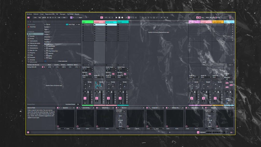Screen dimensions: 261x147
Task: Open the Archivo menu
Action: point(29,14)
